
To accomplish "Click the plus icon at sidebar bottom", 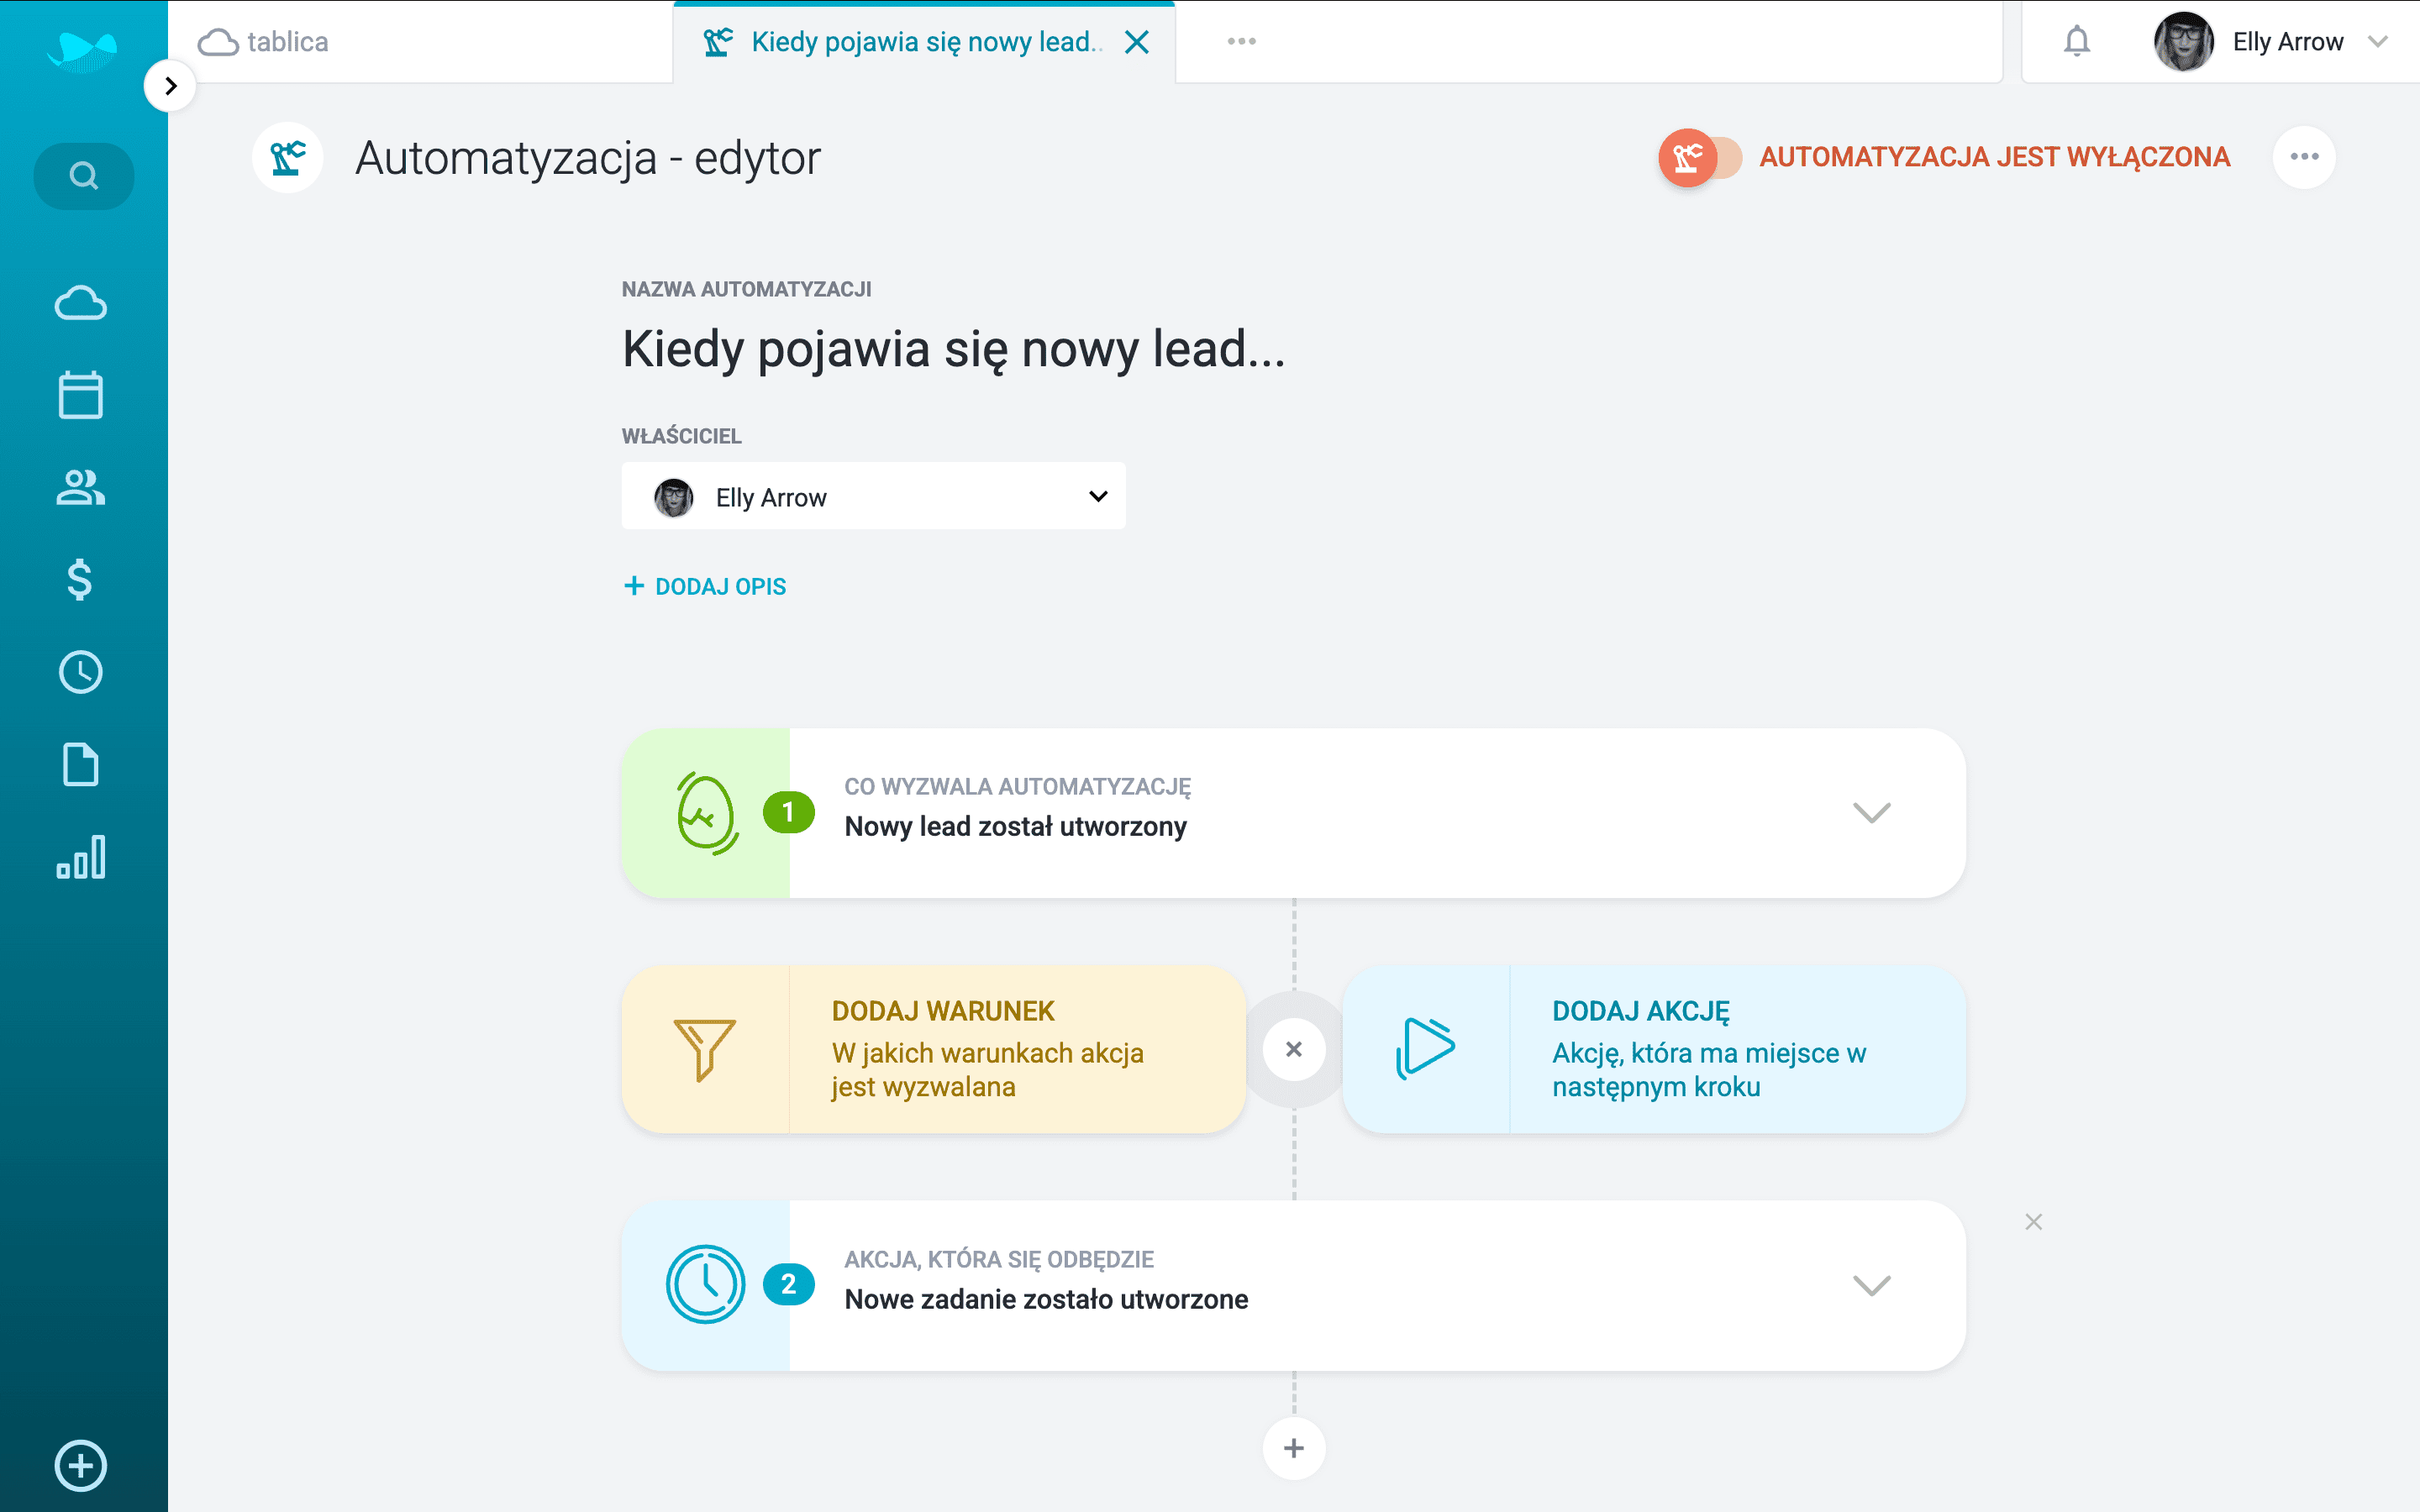I will tap(80, 1466).
